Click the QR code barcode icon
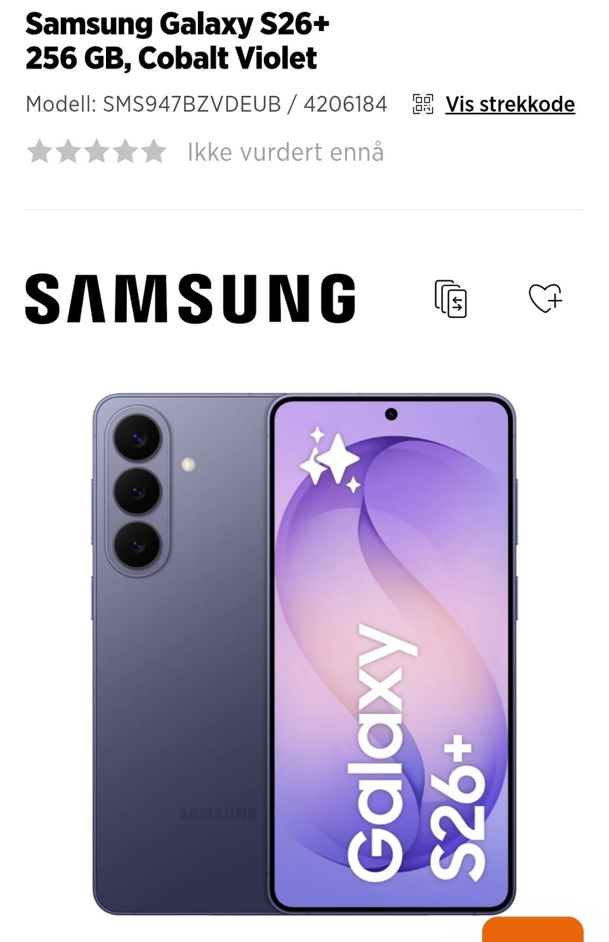This screenshot has height=942, width=609. pyautogui.click(x=423, y=103)
